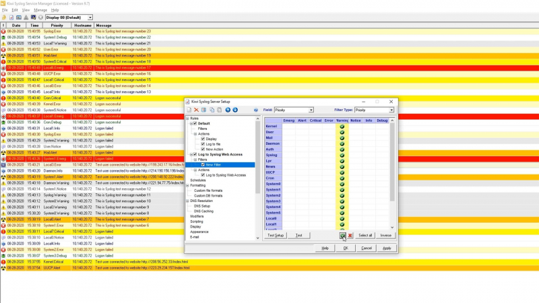Viewport: 539px width, 303px height.
Task: Click the blue help question mark icon
Action: [x=256, y=110]
